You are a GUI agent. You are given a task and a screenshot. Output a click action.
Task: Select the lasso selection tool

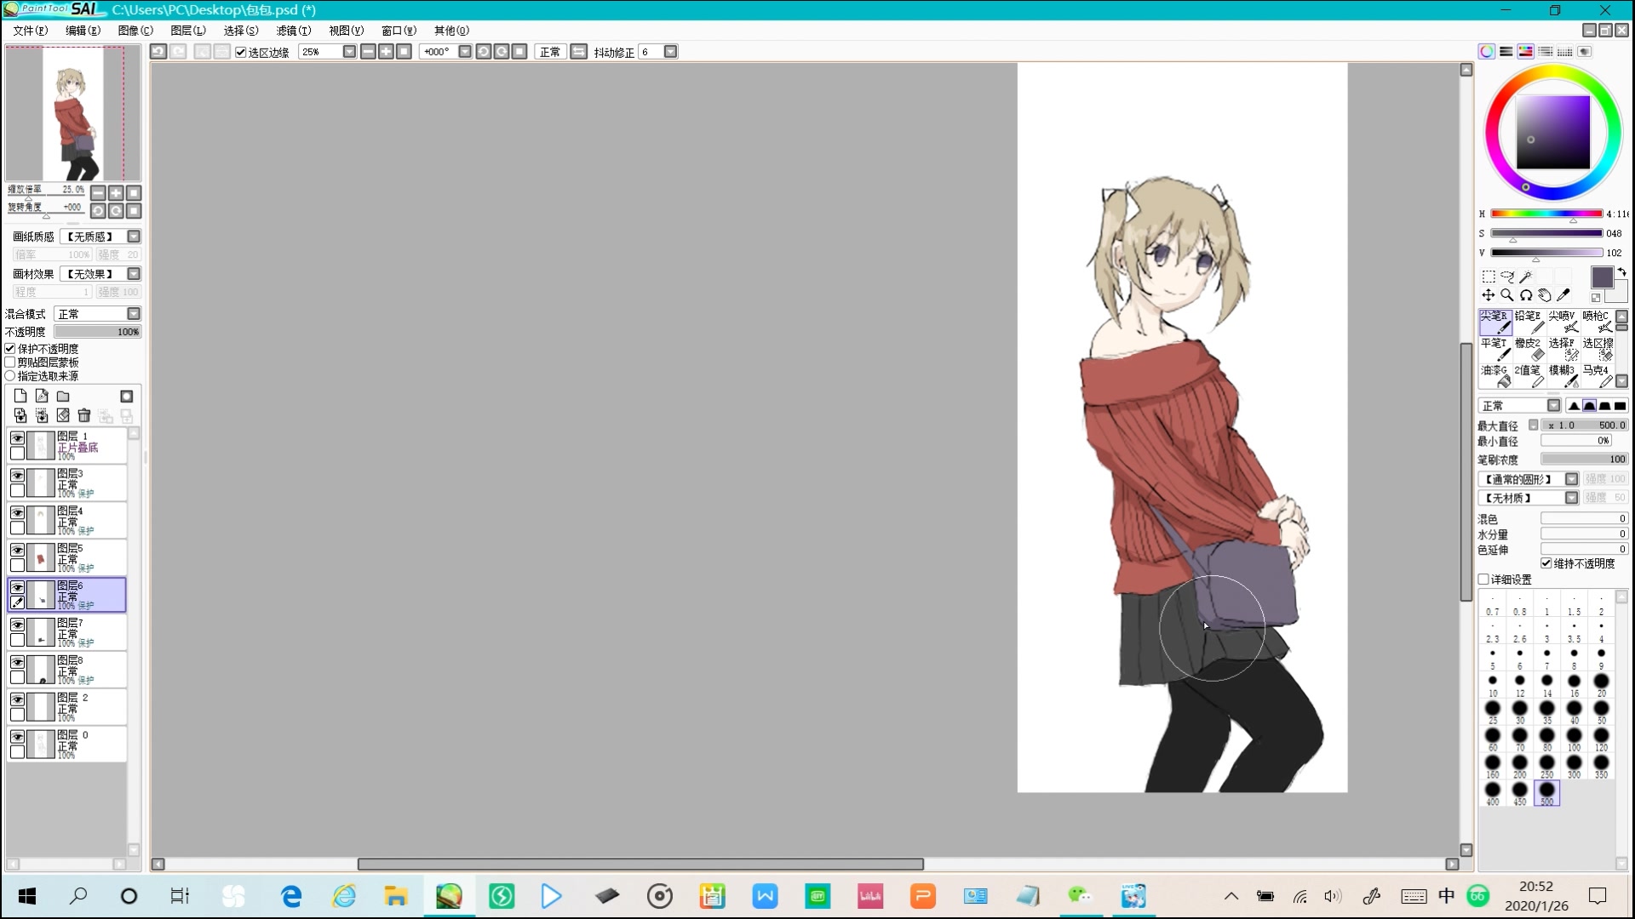(x=1506, y=277)
